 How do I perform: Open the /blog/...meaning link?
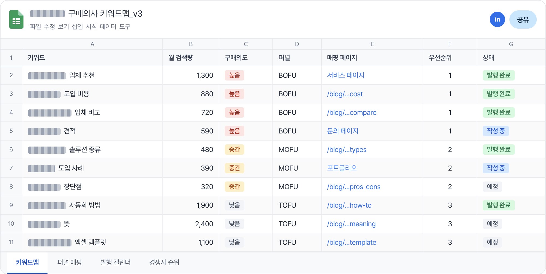point(351,224)
